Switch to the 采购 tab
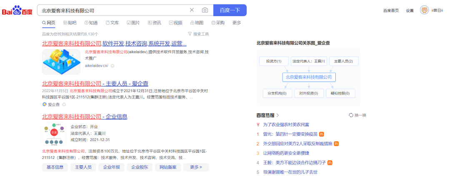450x176 pixels. pos(218,23)
